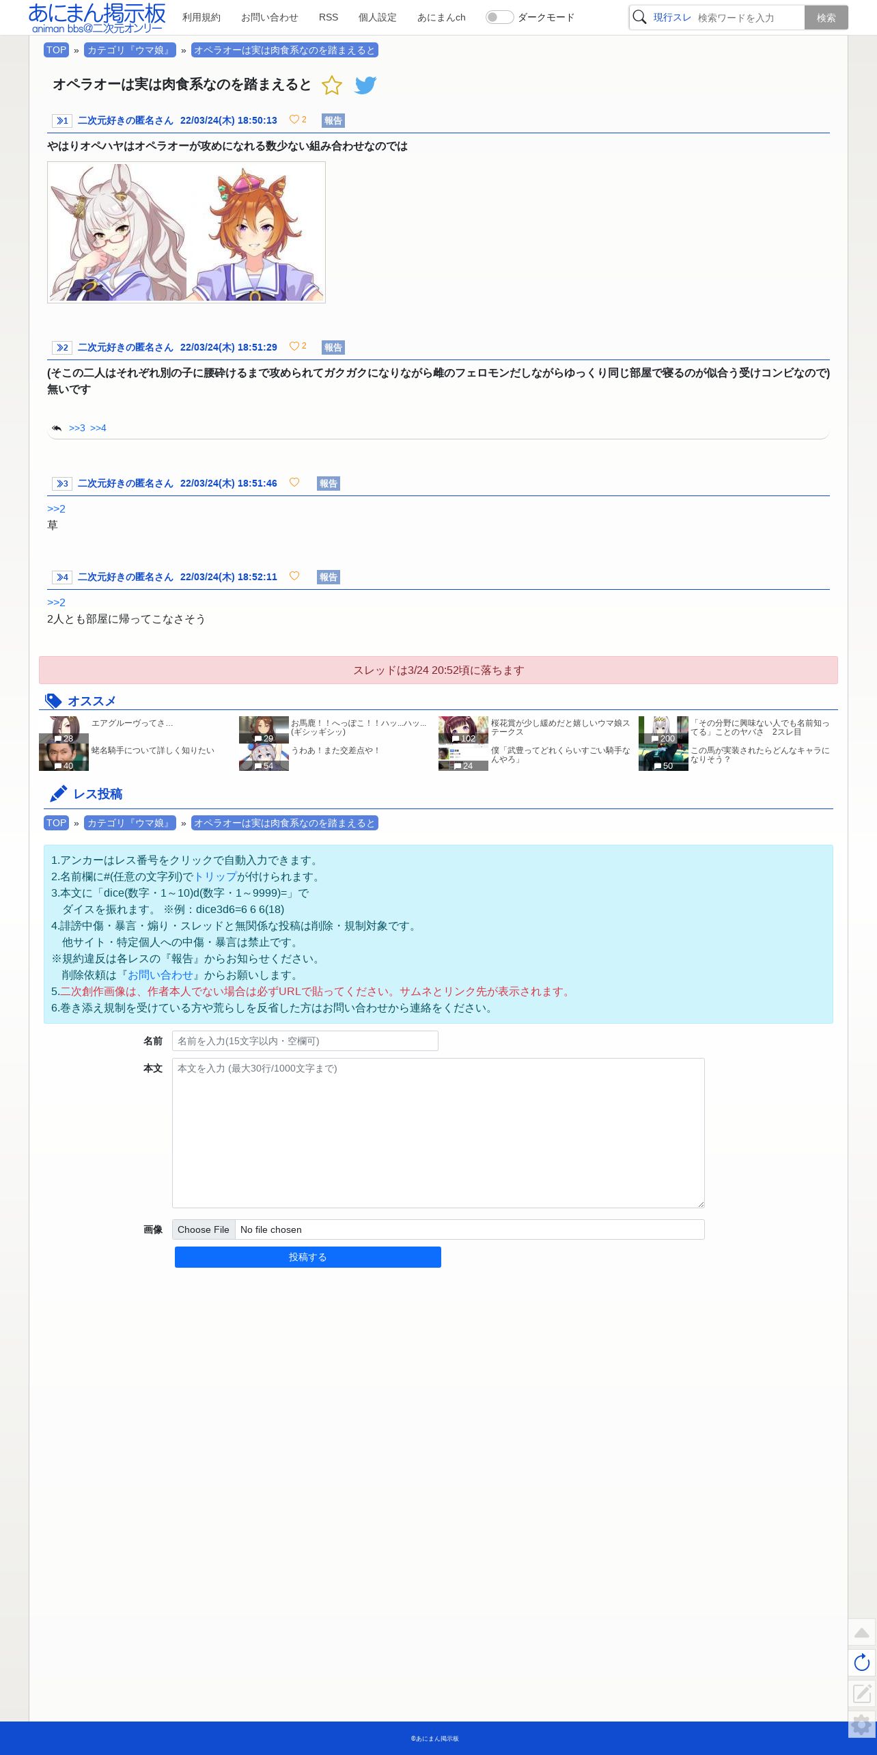This screenshot has height=1755, width=877.
Task: Toggle the ダークモード switch
Action: 499,17
